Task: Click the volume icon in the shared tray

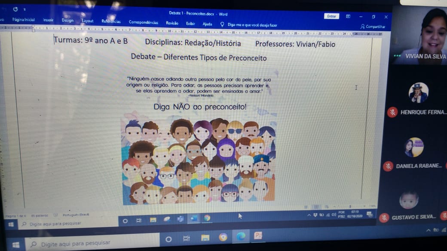Action: point(333,215)
